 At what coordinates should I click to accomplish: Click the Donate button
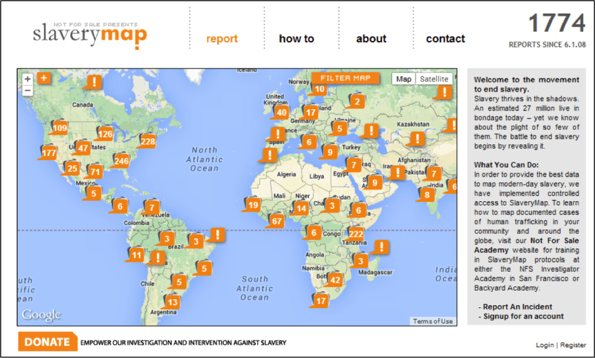coord(48,342)
